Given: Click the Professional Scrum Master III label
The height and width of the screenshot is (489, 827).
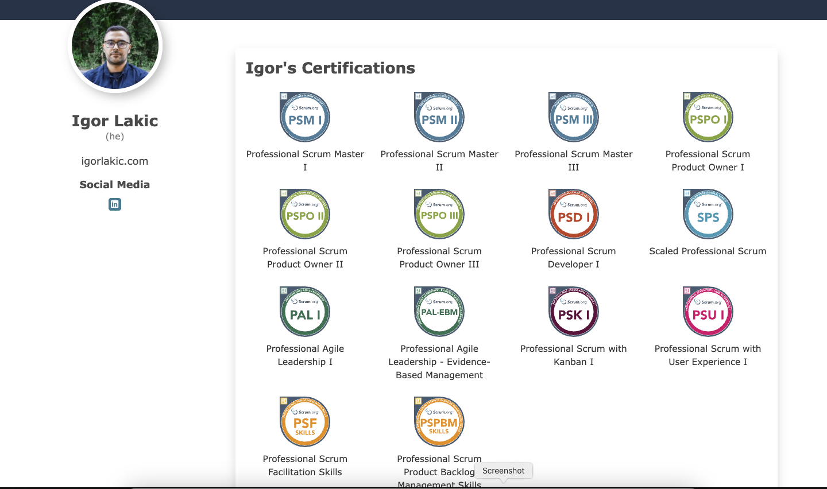Looking at the screenshot, I should (574, 161).
